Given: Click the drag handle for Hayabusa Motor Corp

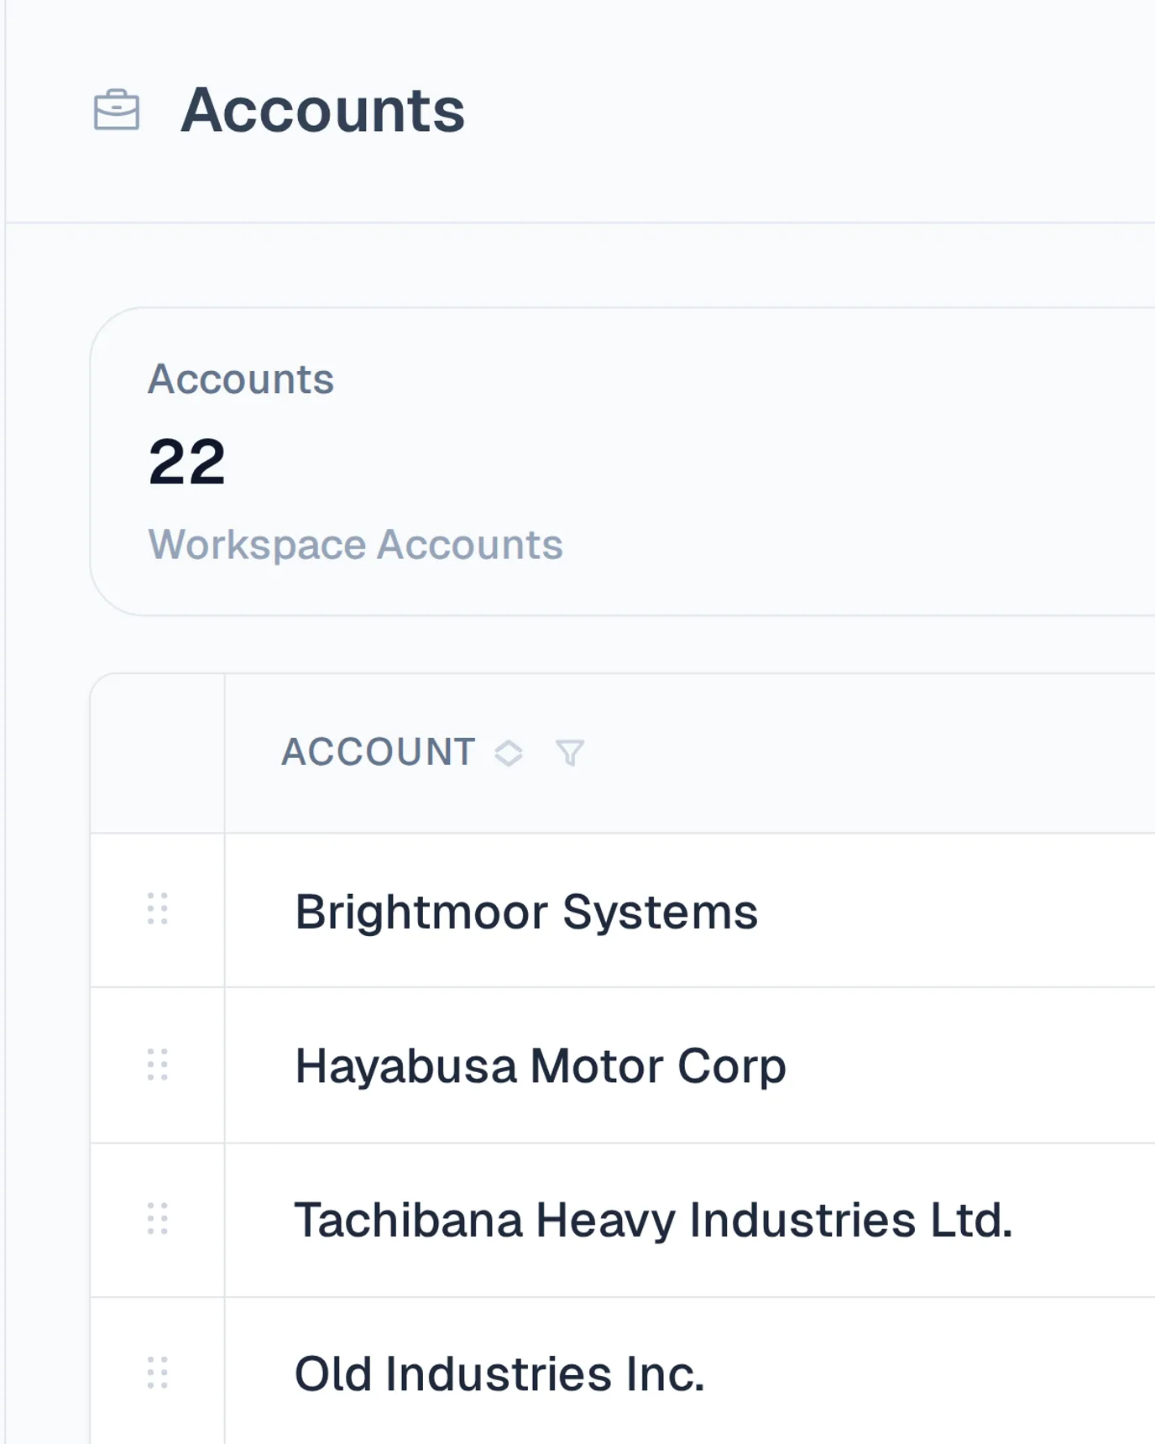Looking at the screenshot, I should pyautogui.click(x=158, y=1065).
